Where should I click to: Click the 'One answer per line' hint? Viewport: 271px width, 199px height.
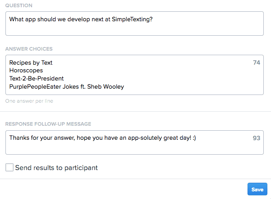point(29,101)
